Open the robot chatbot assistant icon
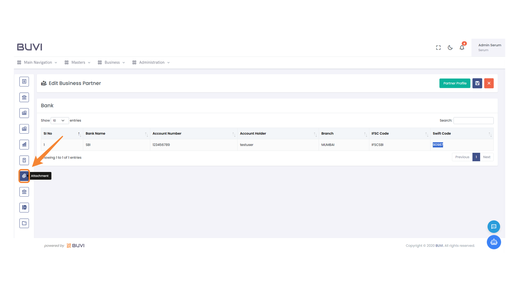 tap(494, 242)
